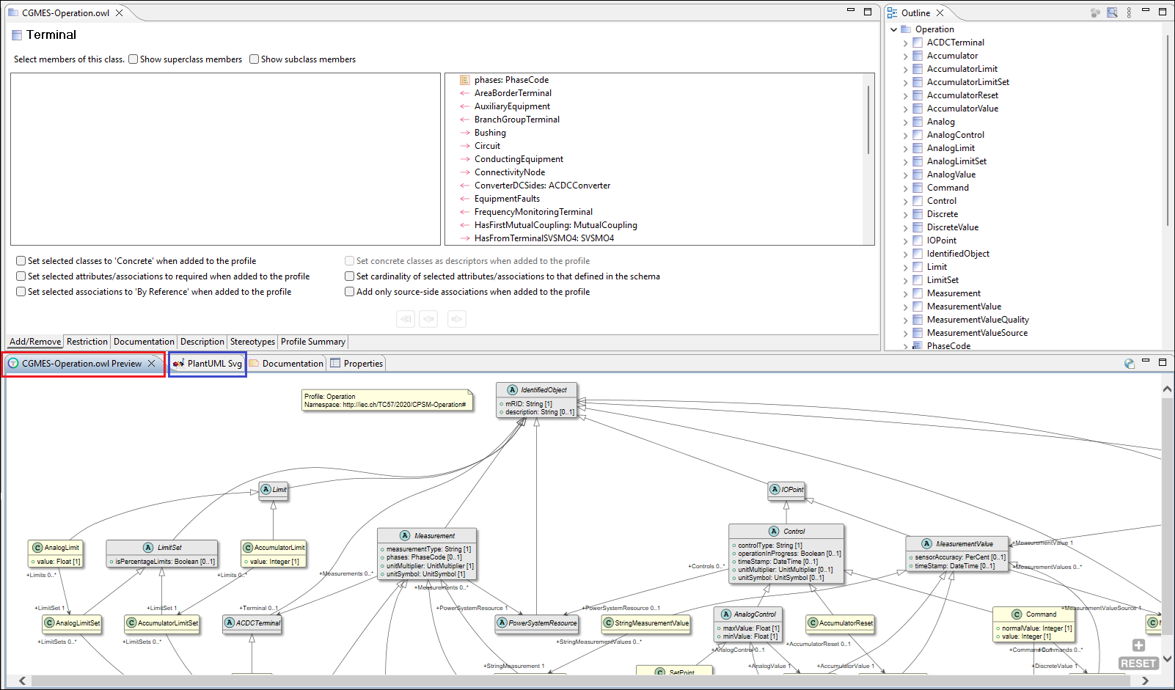This screenshot has width=1175, height=690.
Task: Click the PhaseCode enumeration icon in Outline
Action: [918, 346]
